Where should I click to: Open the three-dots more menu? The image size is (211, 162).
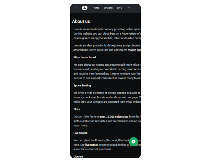pos(128,8)
